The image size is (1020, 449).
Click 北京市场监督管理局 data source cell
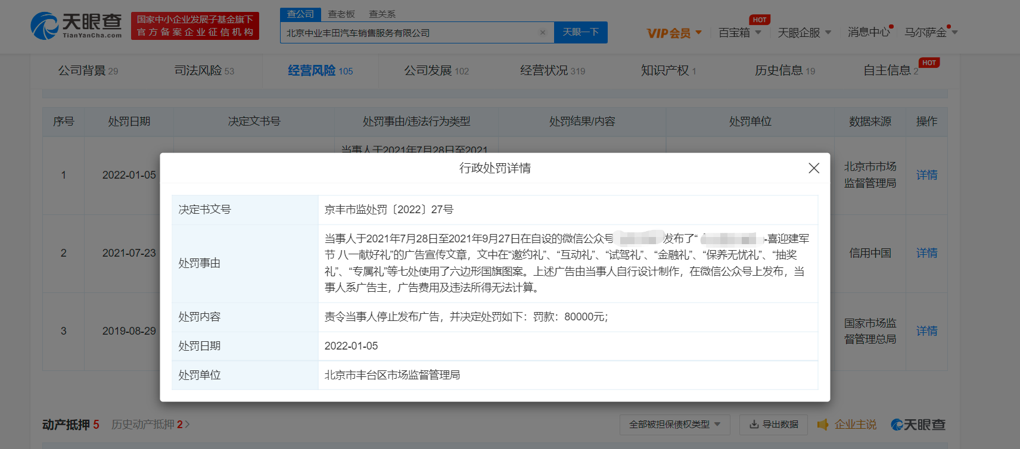[870, 175]
